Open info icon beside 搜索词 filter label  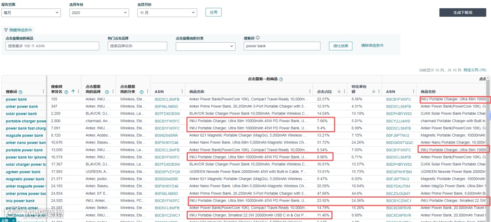tap(258, 38)
